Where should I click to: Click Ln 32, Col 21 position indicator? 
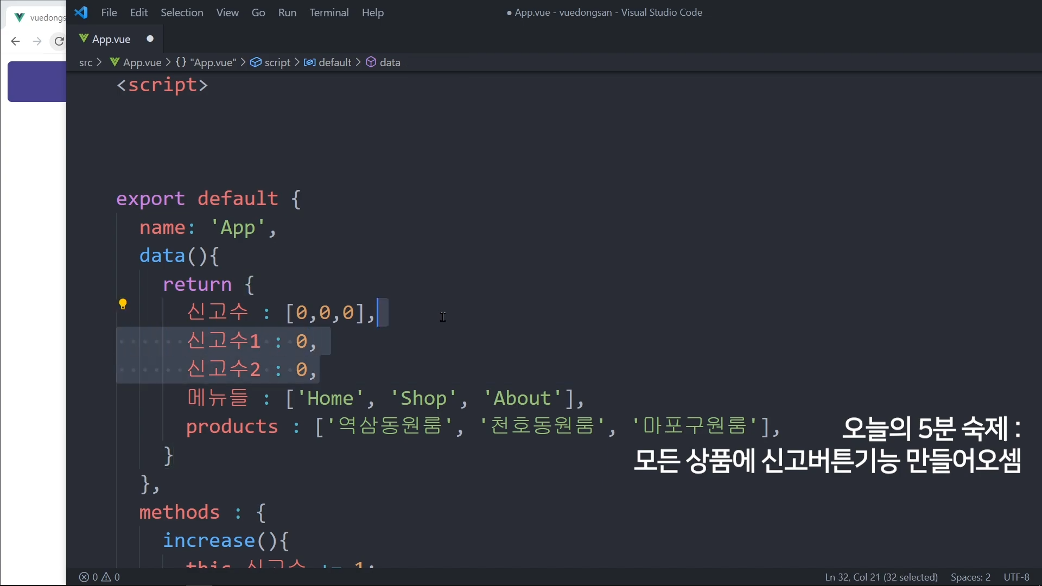click(x=881, y=577)
